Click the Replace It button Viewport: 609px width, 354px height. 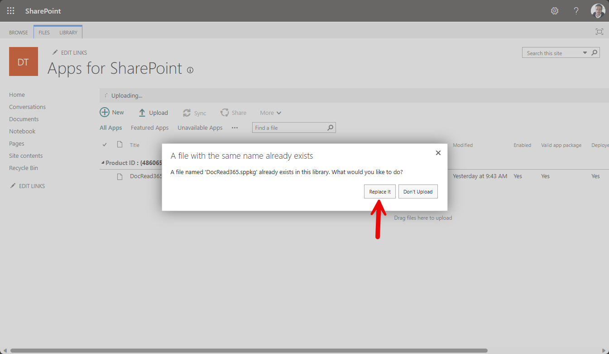point(380,192)
